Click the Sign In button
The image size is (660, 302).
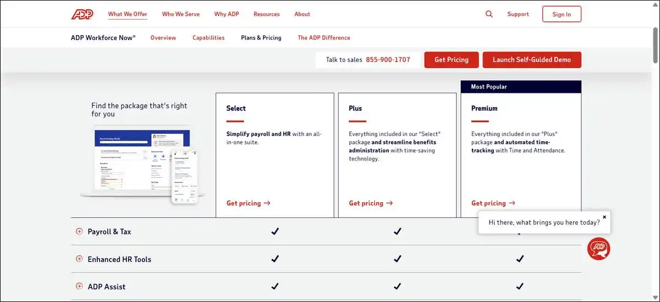562,14
